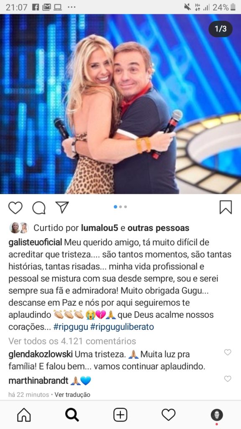This screenshot has width=241, height=429.
Task: Like marthinabrandt's comment with the heart
Action: (228, 379)
